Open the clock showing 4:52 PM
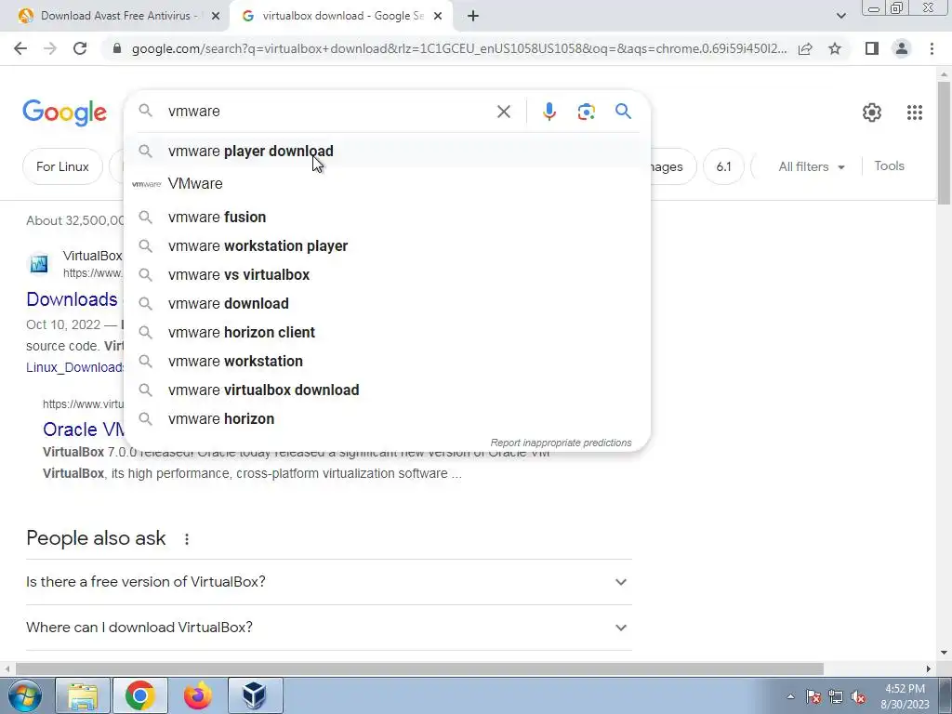Image resolution: width=952 pixels, height=714 pixels. 905,696
